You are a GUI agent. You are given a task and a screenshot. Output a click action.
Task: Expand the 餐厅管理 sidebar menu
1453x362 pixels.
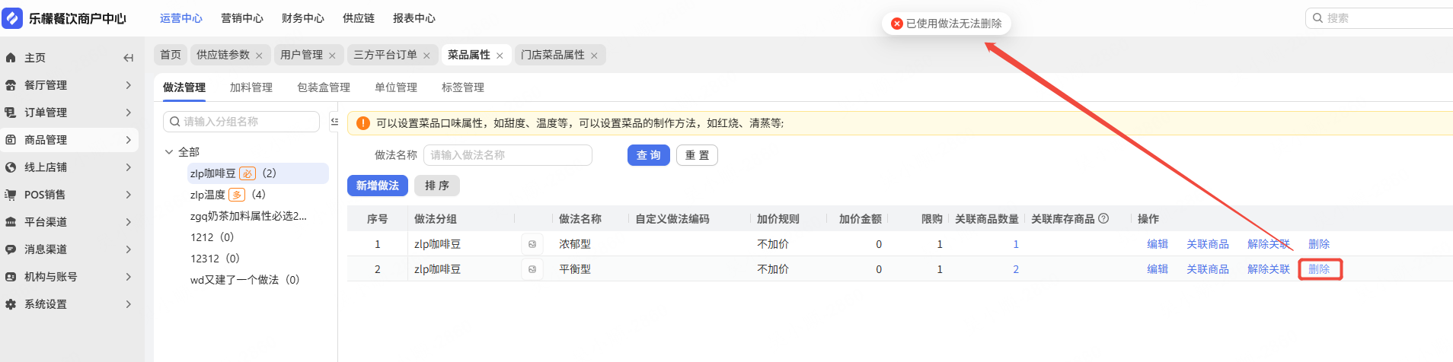pos(128,85)
